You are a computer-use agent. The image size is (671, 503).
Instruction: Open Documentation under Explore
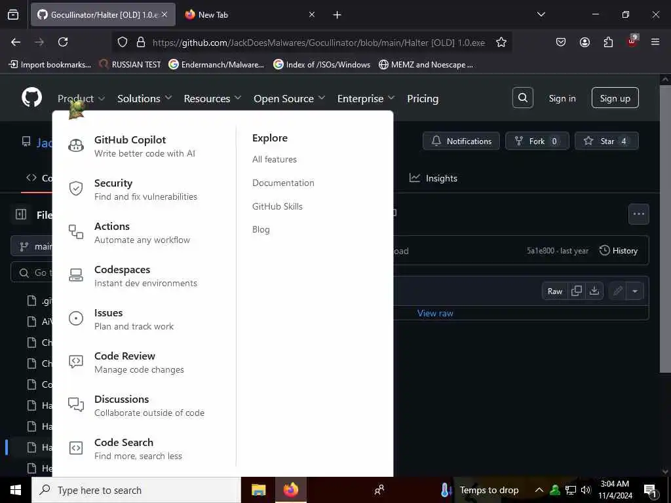tap(283, 183)
